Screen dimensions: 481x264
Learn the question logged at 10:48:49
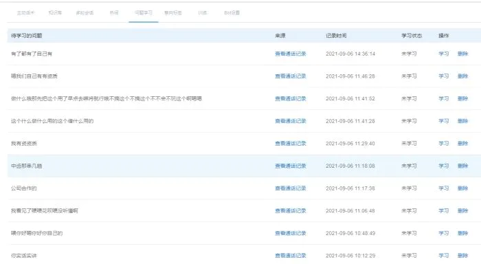(444, 233)
